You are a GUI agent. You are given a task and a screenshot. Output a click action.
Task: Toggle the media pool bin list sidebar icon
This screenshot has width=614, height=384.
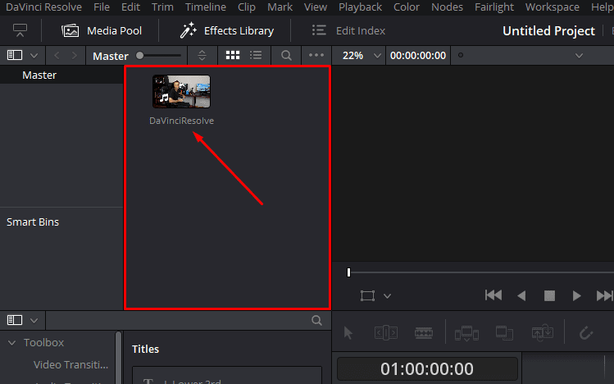coord(15,55)
